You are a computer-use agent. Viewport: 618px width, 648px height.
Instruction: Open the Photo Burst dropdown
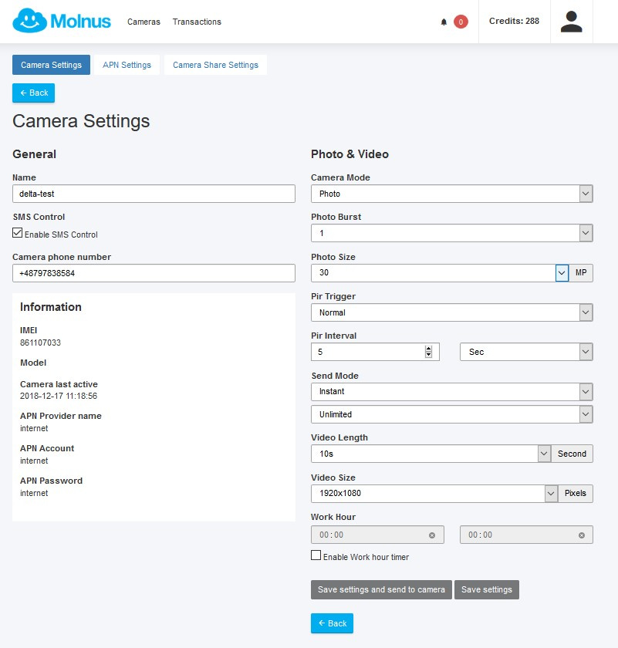point(451,233)
